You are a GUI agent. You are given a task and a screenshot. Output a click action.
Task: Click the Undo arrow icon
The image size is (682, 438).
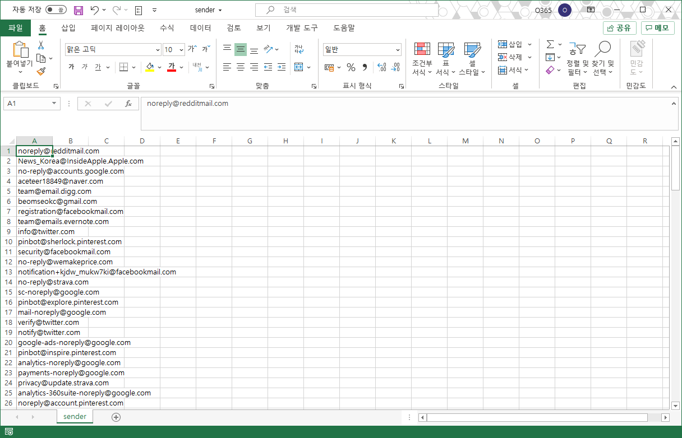95,10
